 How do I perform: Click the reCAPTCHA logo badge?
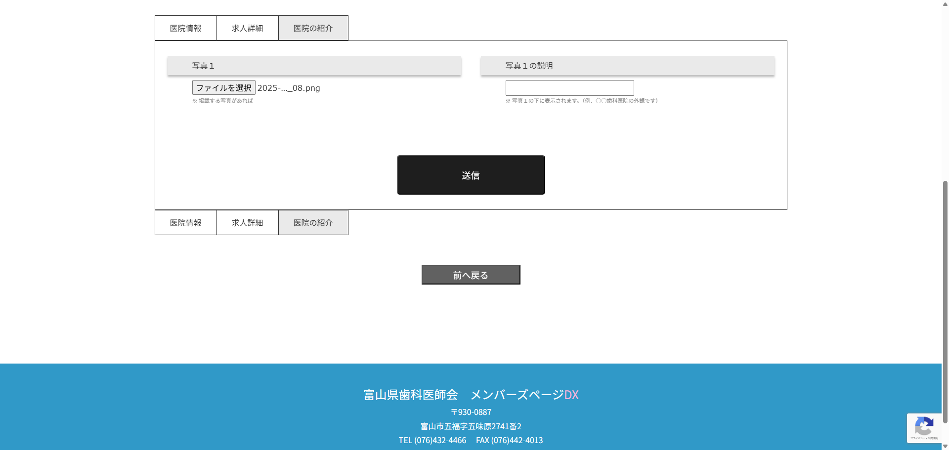click(923, 425)
